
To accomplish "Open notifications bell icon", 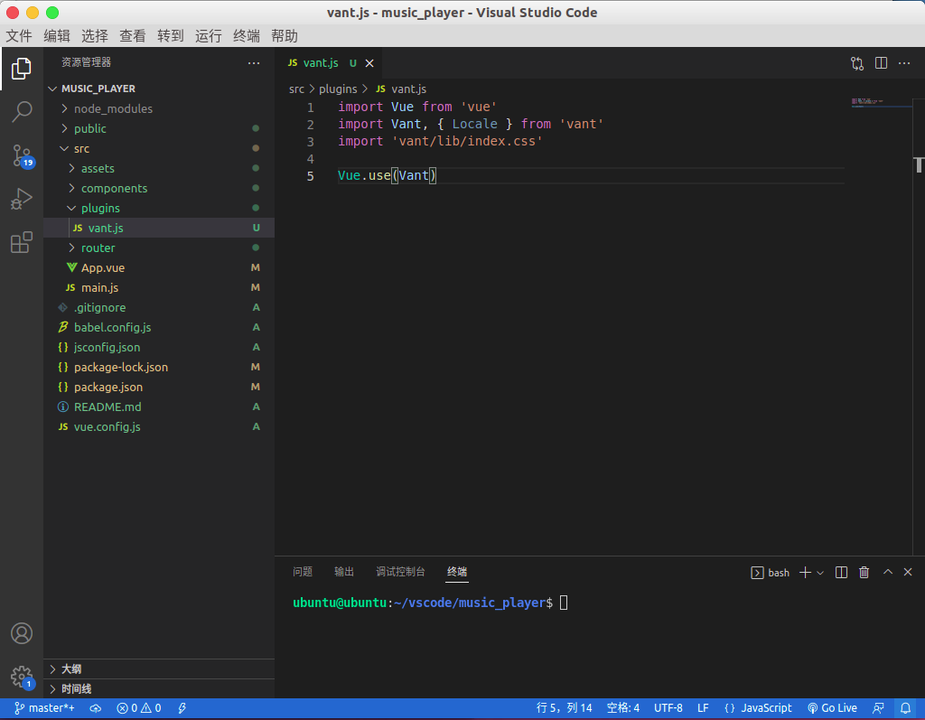I will tap(905, 708).
